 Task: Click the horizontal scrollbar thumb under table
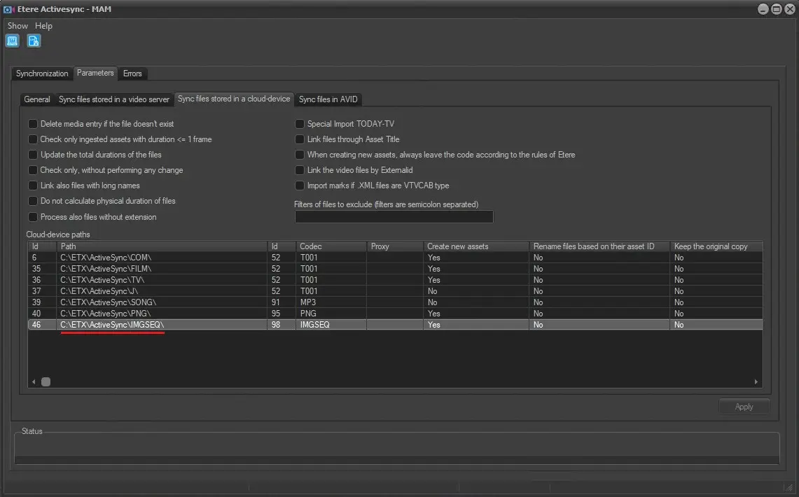46,381
